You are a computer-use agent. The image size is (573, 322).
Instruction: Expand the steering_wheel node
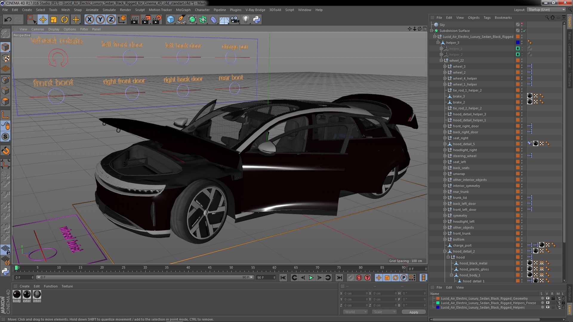[445, 156]
